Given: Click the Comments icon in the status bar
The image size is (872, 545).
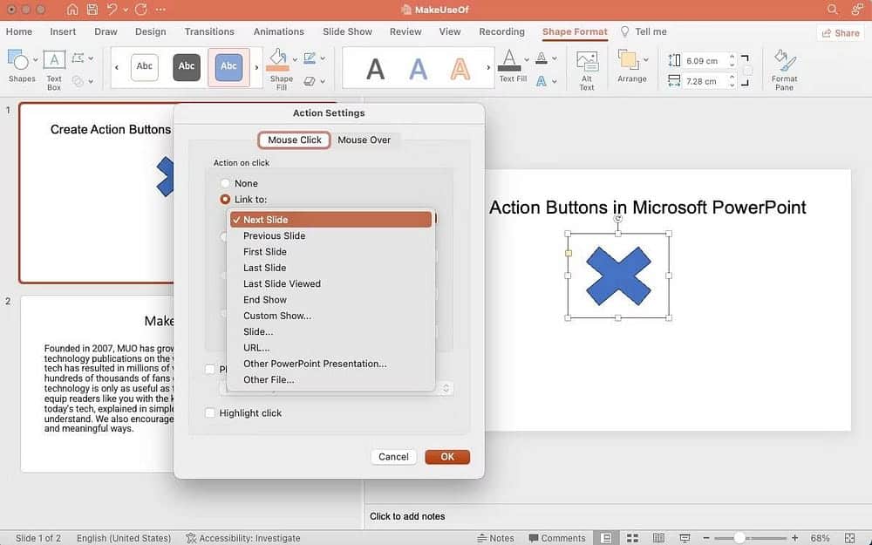Looking at the screenshot, I should [x=557, y=538].
